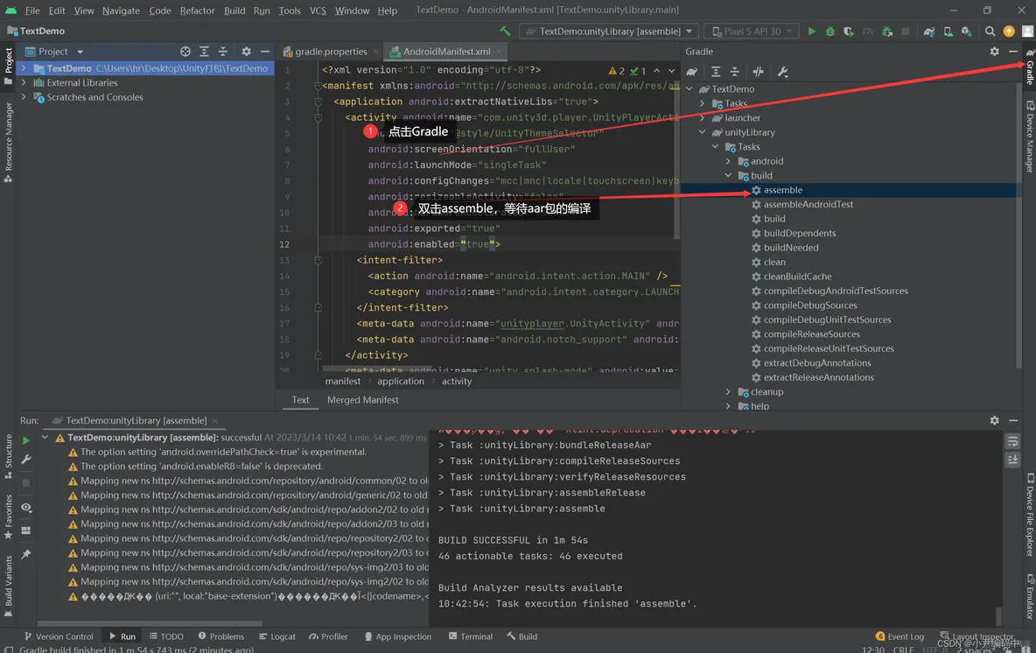This screenshot has width=1036, height=653.
Task: Select assembleAndroidTest Gradle task
Action: [808, 204]
